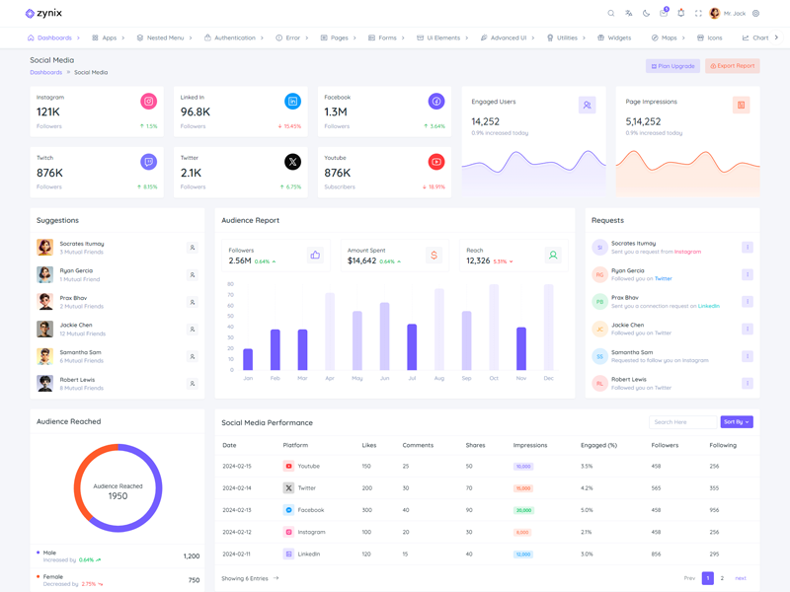This screenshot has height=592, width=790.
Task: Open the search icon in header
Action: (x=611, y=14)
